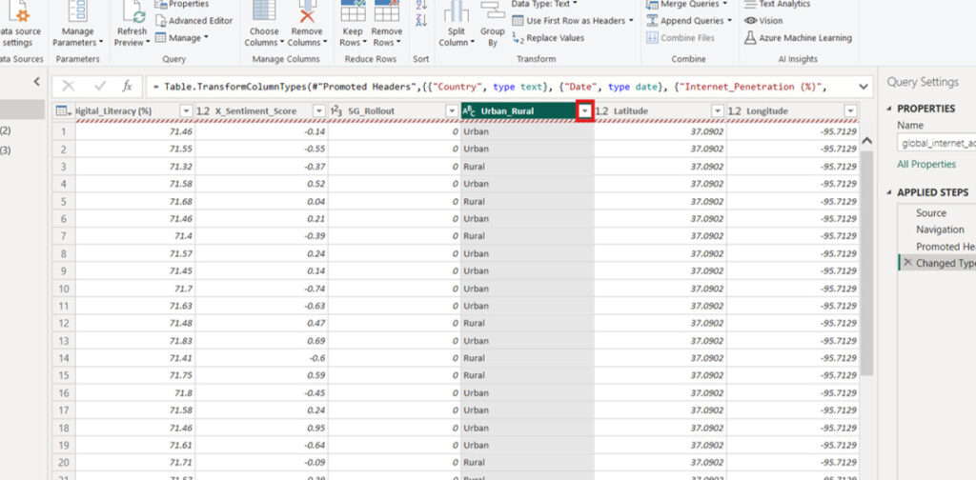This screenshot has width=976, height=480.
Task: Open Manage Parameters menu
Action: (78, 26)
